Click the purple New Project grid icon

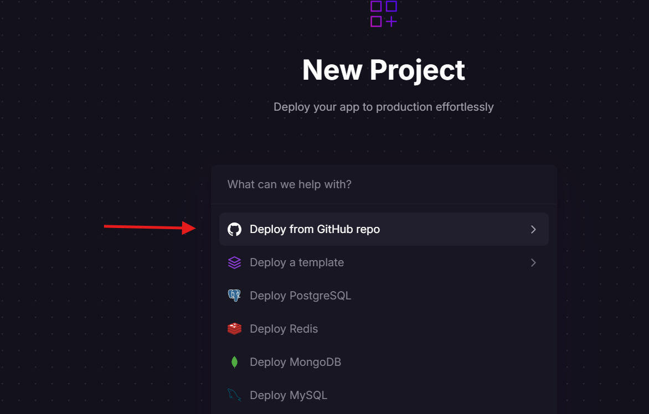point(384,14)
